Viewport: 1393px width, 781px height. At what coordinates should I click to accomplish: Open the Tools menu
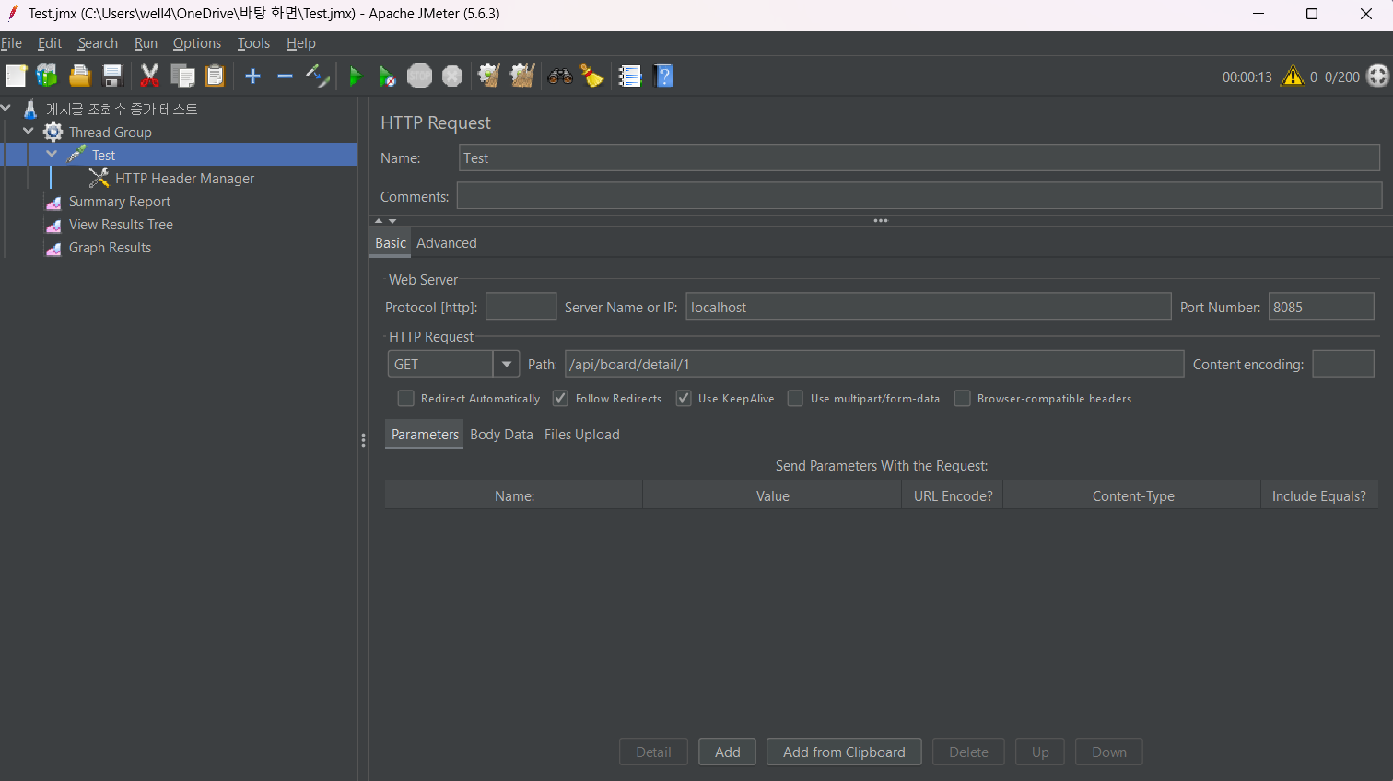pyautogui.click(x=253, y=43)
